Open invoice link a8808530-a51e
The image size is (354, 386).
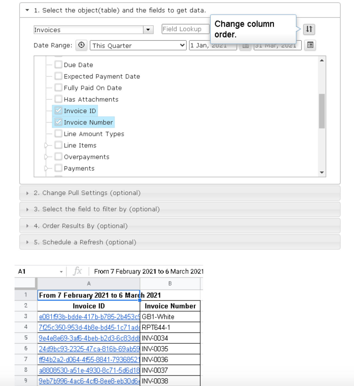coord(89,370)
